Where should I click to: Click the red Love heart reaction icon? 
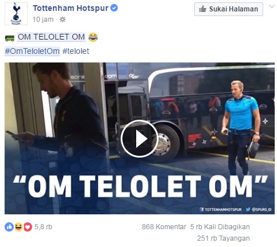pyautogui.click(x=28, y=227)
